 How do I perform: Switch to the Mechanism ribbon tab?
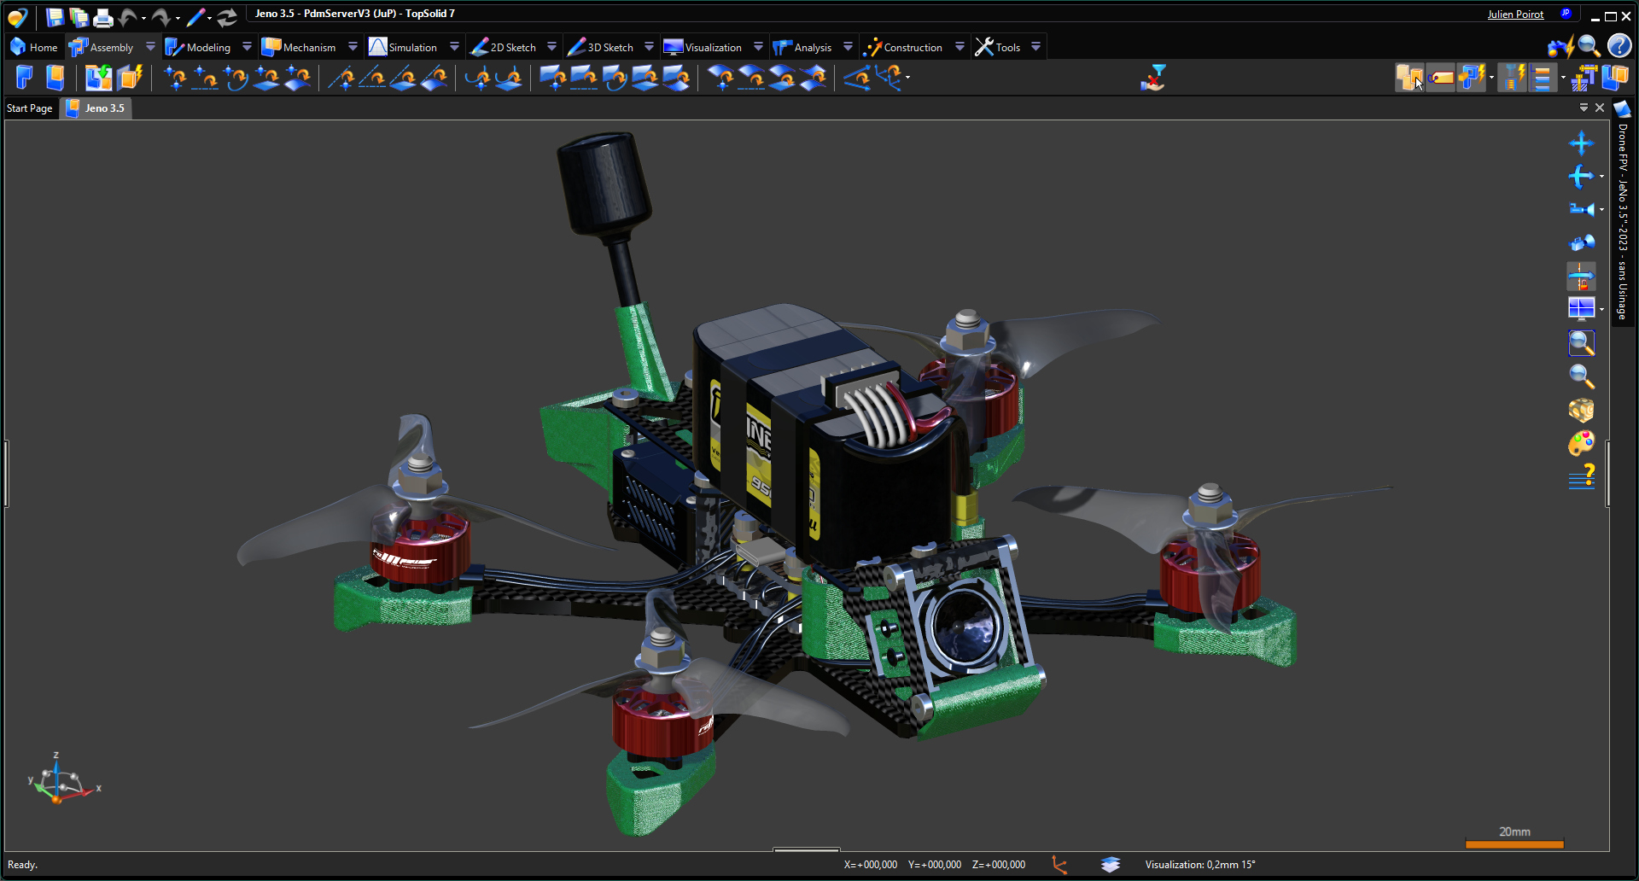tap(299, 47)
